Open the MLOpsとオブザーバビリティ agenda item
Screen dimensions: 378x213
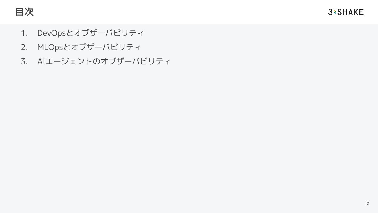coord(89,47)
